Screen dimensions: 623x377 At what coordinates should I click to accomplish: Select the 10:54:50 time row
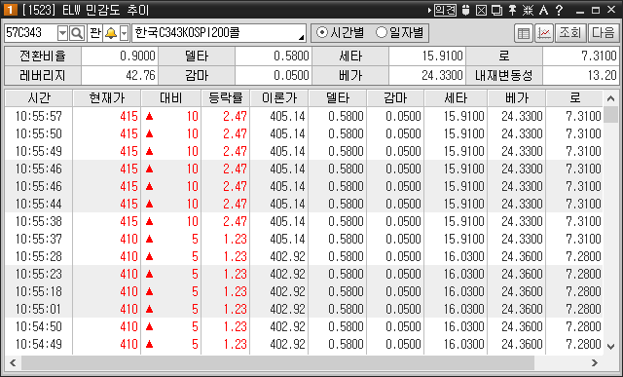pos(304,326)
